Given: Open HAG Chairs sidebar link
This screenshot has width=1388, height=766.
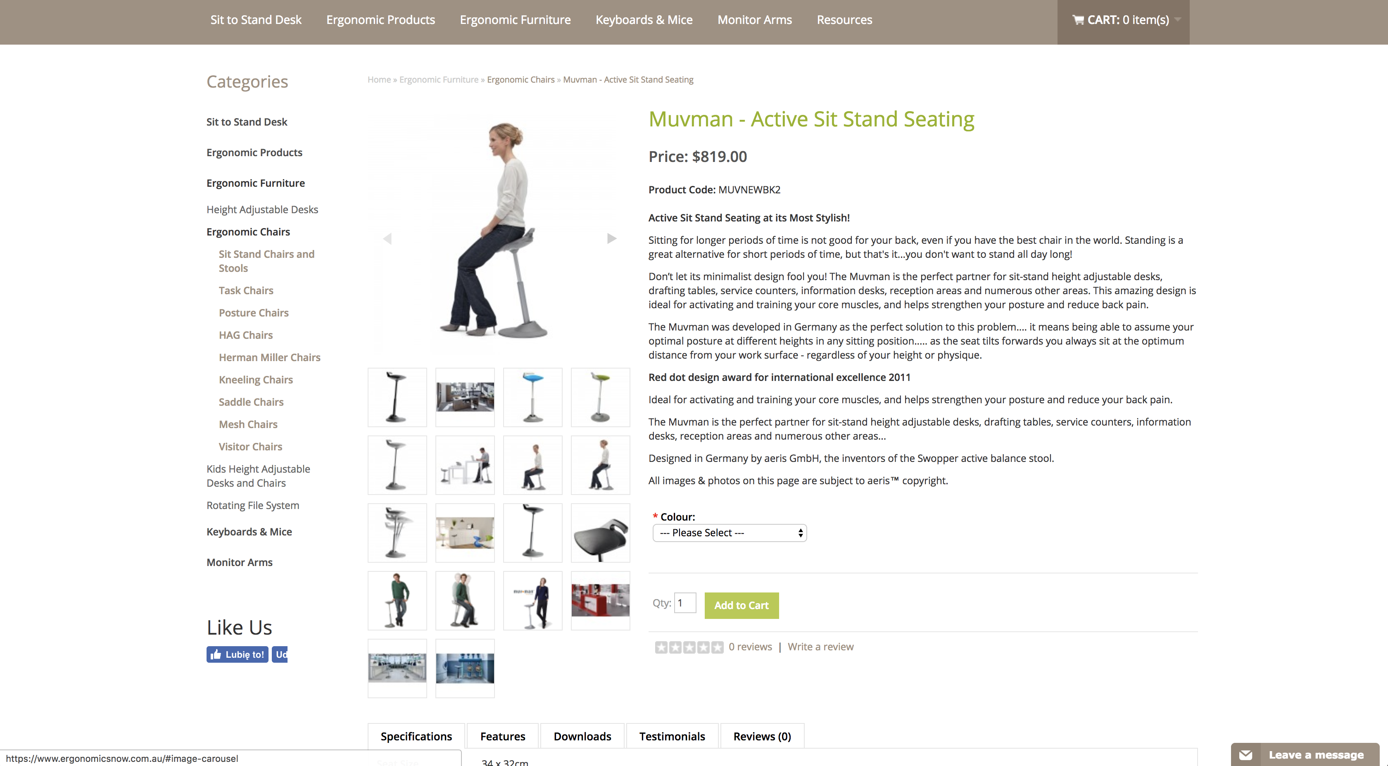Looking at the screenshot, I should click(246, 335).
